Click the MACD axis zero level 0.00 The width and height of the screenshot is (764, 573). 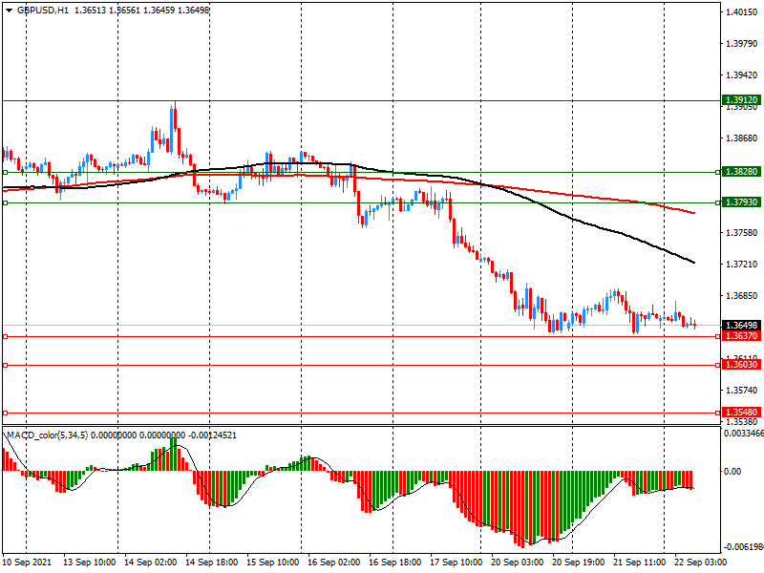point(732,471)
